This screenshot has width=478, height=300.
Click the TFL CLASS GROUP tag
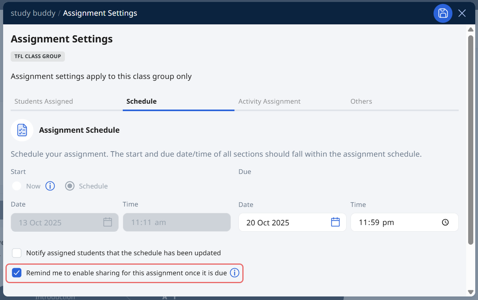[38, 56]
